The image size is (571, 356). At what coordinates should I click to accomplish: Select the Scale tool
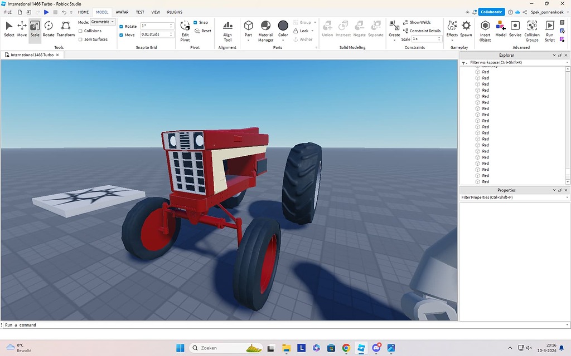click(x=35, y=28)
